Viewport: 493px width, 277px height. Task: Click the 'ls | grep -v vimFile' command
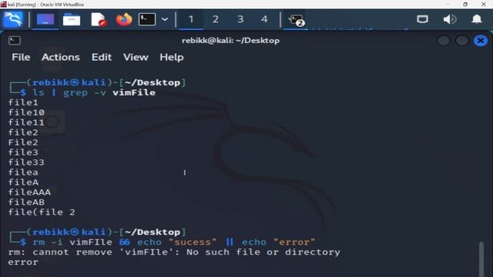pyautogui.click(x=94, y=92)
